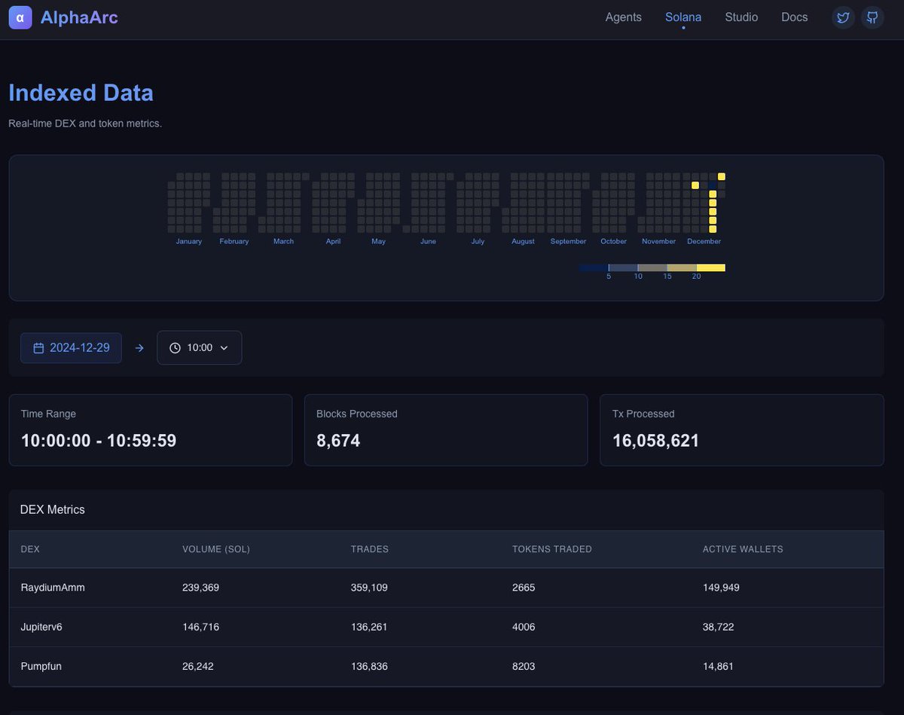Open the Studio nav item

click(741, 17)
